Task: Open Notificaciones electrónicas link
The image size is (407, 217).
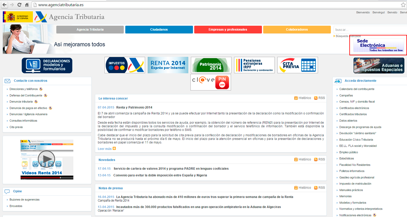Action: [355, 215]
